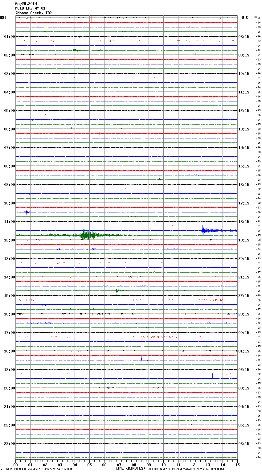Image resolution: width=262 pixels, height=473 pixels.
Task: Click minute 00 tick label on the time axis
Action: point(15,465)
